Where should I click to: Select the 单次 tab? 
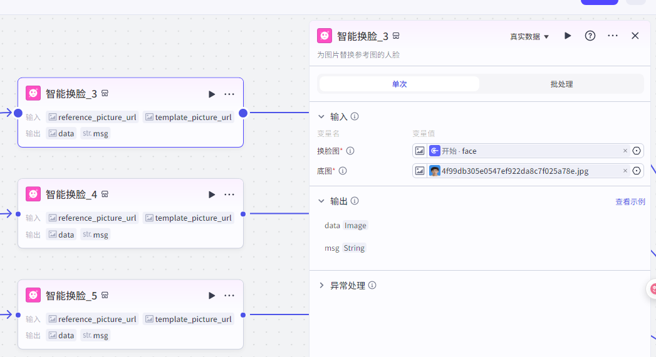pos(399,84)
